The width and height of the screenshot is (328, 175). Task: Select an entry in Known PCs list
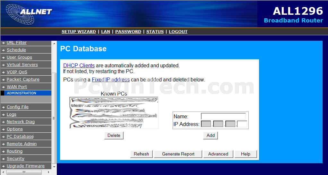tap(114, 113)
